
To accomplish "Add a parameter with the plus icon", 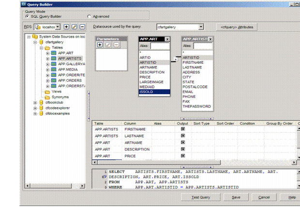I will (100, 45).
